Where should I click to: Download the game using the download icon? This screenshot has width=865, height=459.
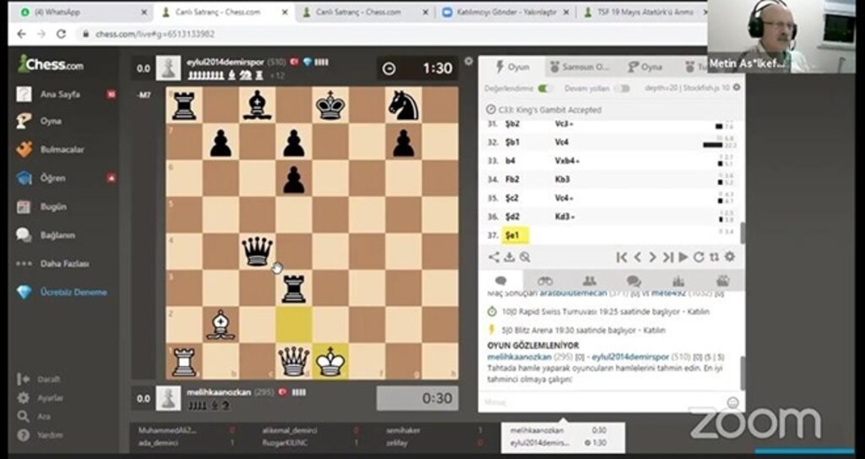pos(509,257)
